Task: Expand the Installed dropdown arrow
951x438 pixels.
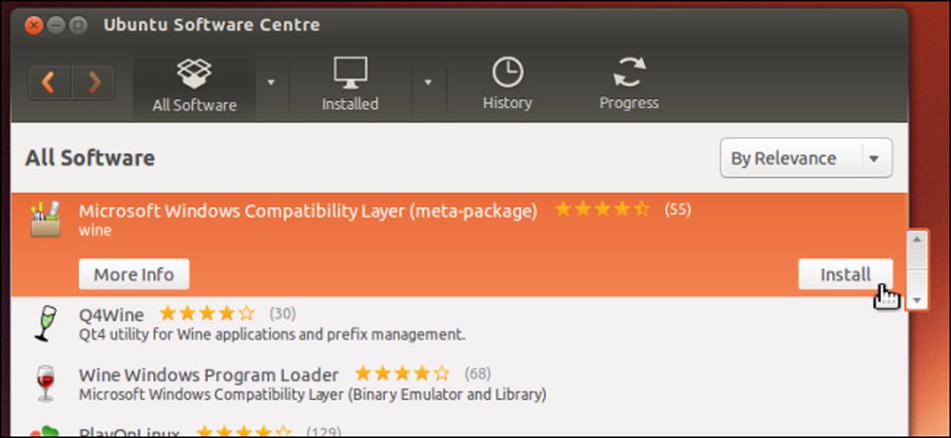Action: coord(428,82)
